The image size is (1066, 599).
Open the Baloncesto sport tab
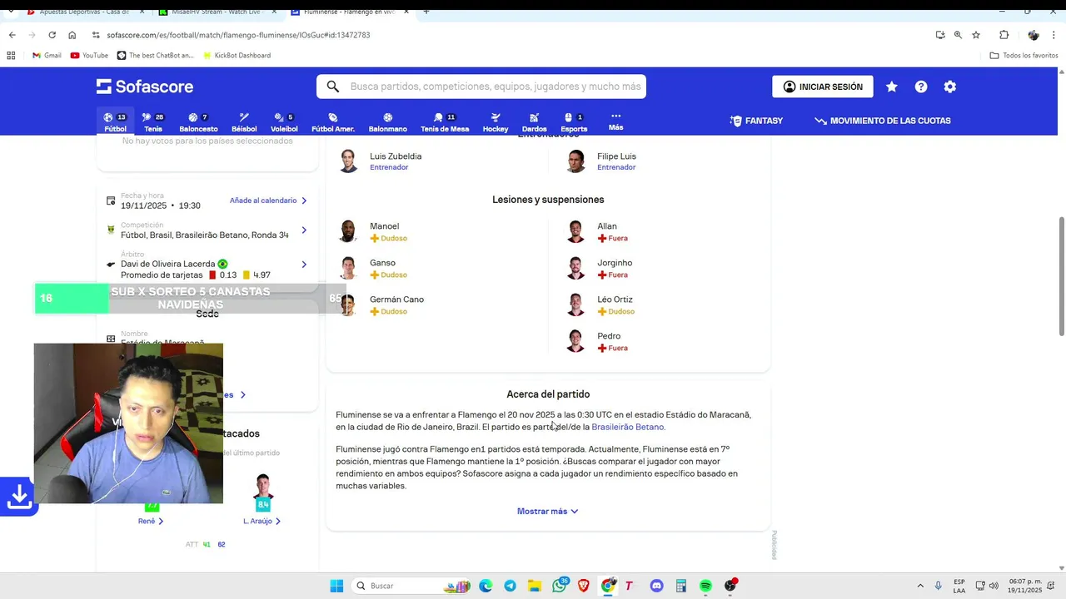pyautogui.click(x=198, y=122)
